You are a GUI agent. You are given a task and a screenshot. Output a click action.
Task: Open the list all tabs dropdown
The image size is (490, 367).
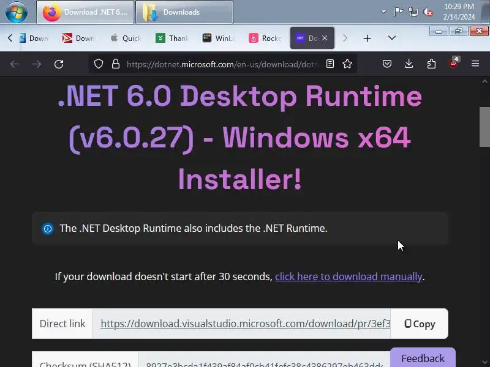click(392, 38)
